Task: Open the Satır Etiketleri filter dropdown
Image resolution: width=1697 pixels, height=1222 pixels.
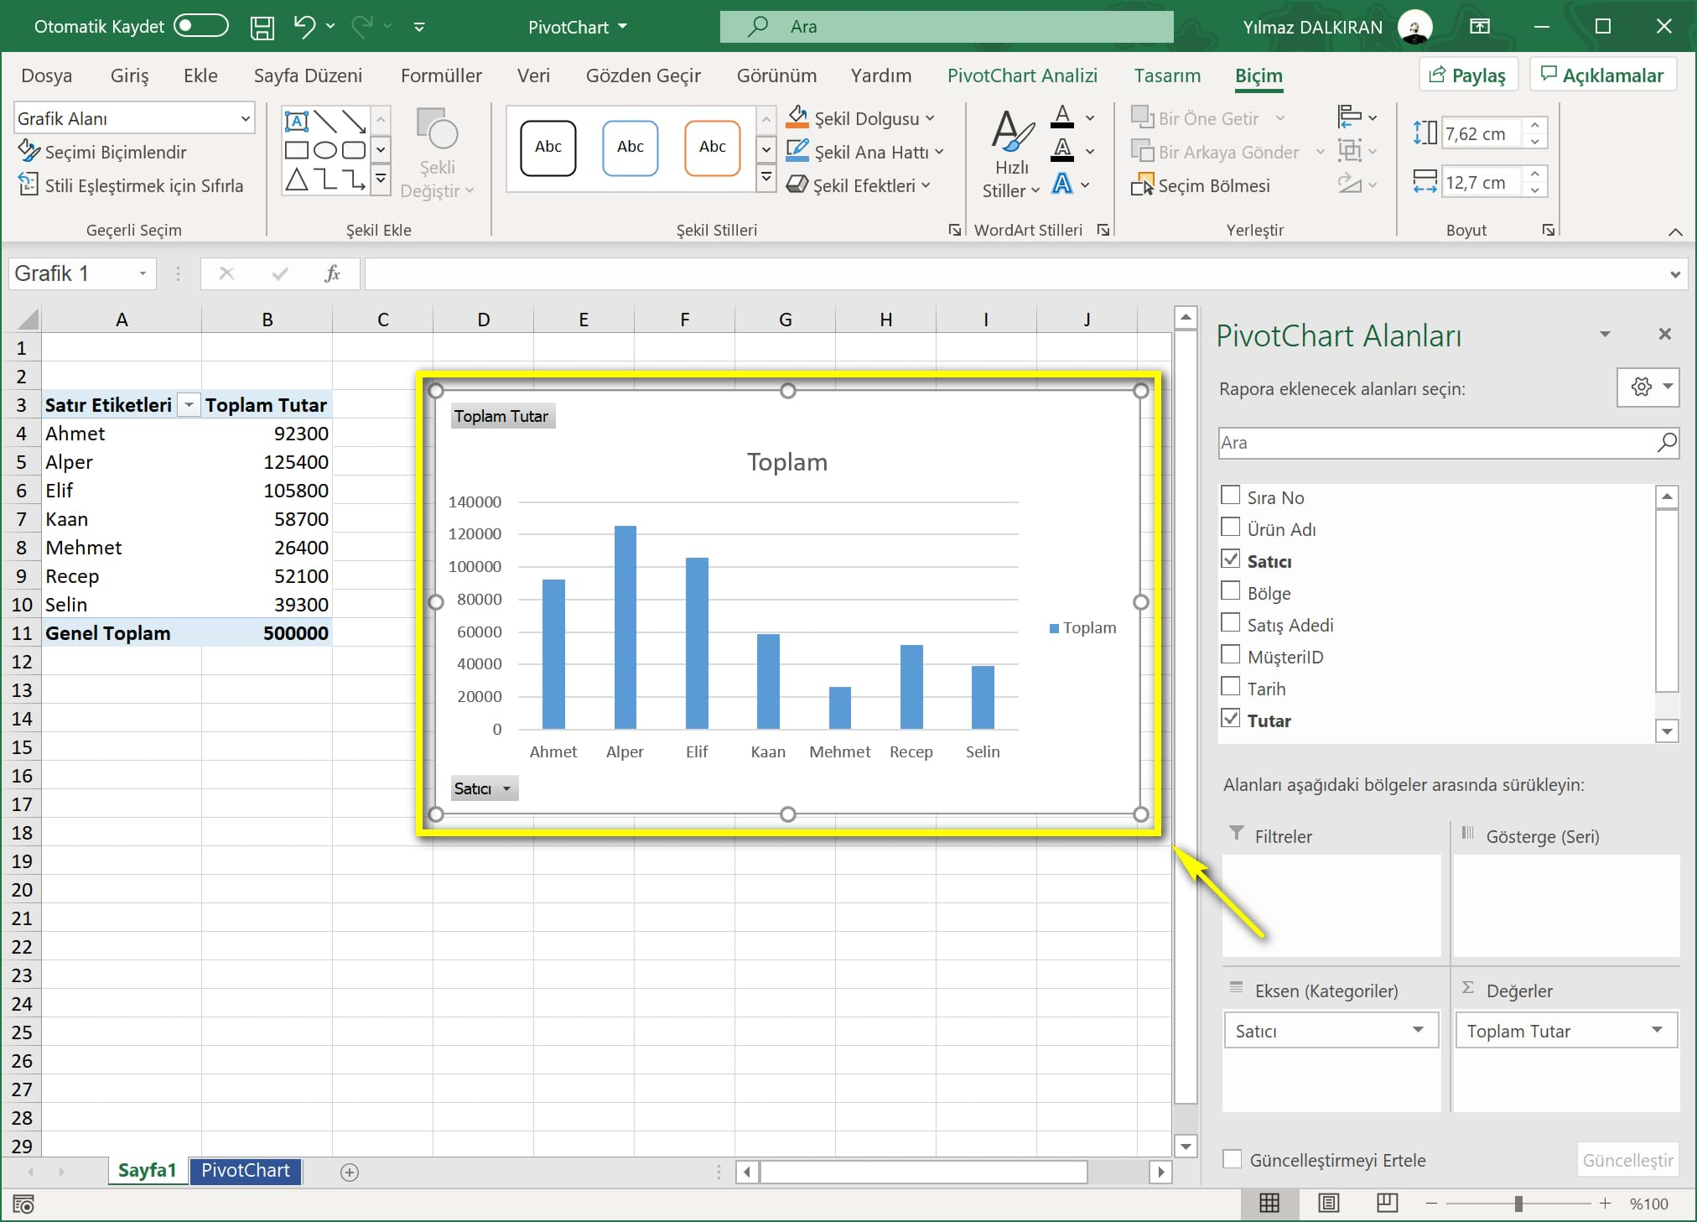Action: tap(189, 405)
